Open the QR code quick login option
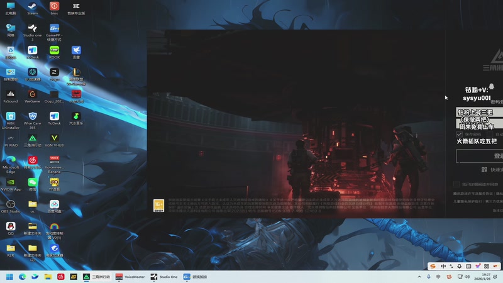 coord(492,169)
